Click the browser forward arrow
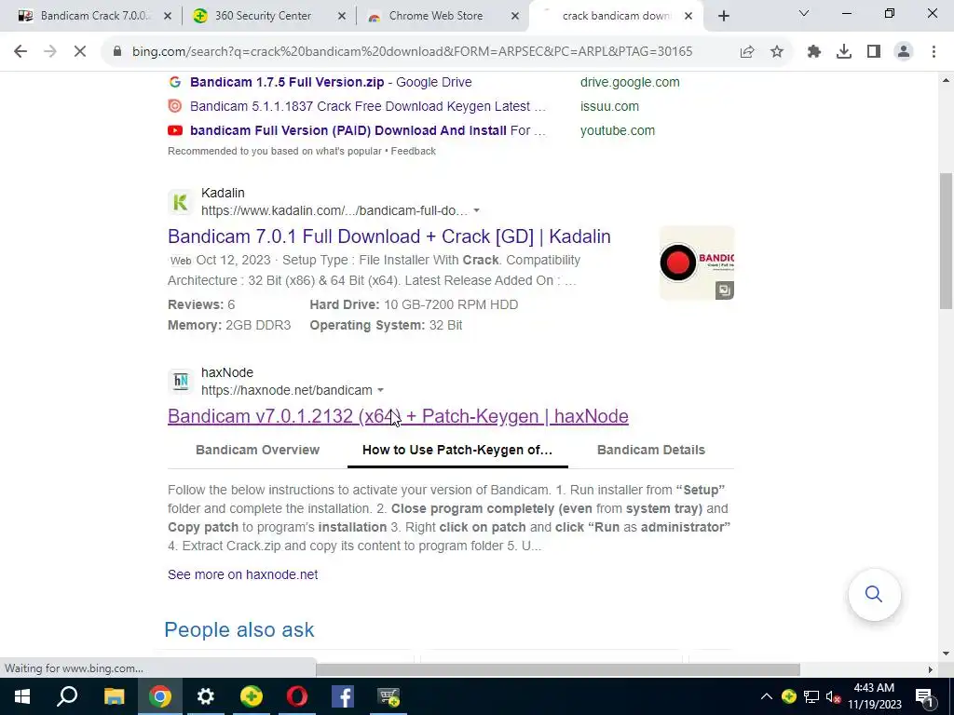The height and width of the screenshot is (715, 954). coord(50,52)
